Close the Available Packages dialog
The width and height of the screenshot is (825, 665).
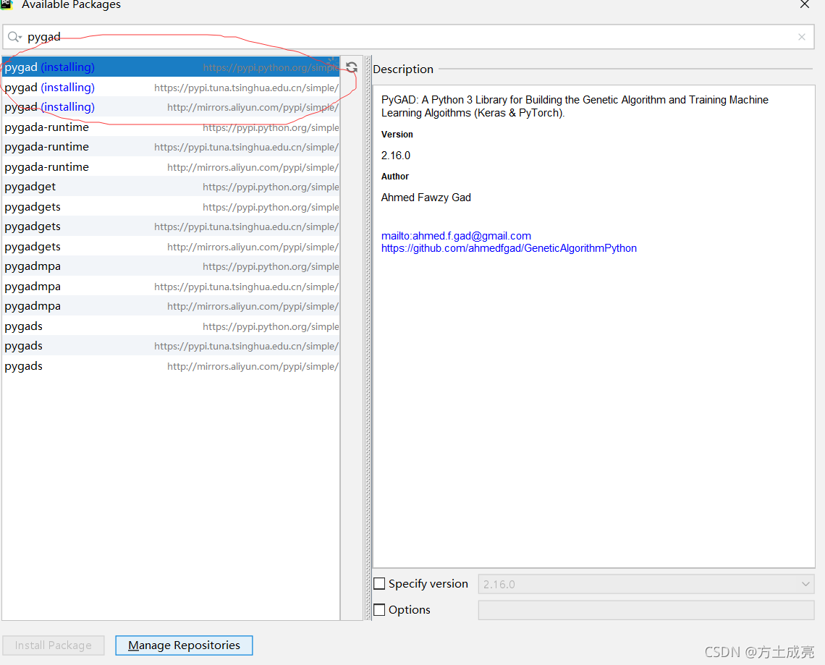click(x=804, y=5)
